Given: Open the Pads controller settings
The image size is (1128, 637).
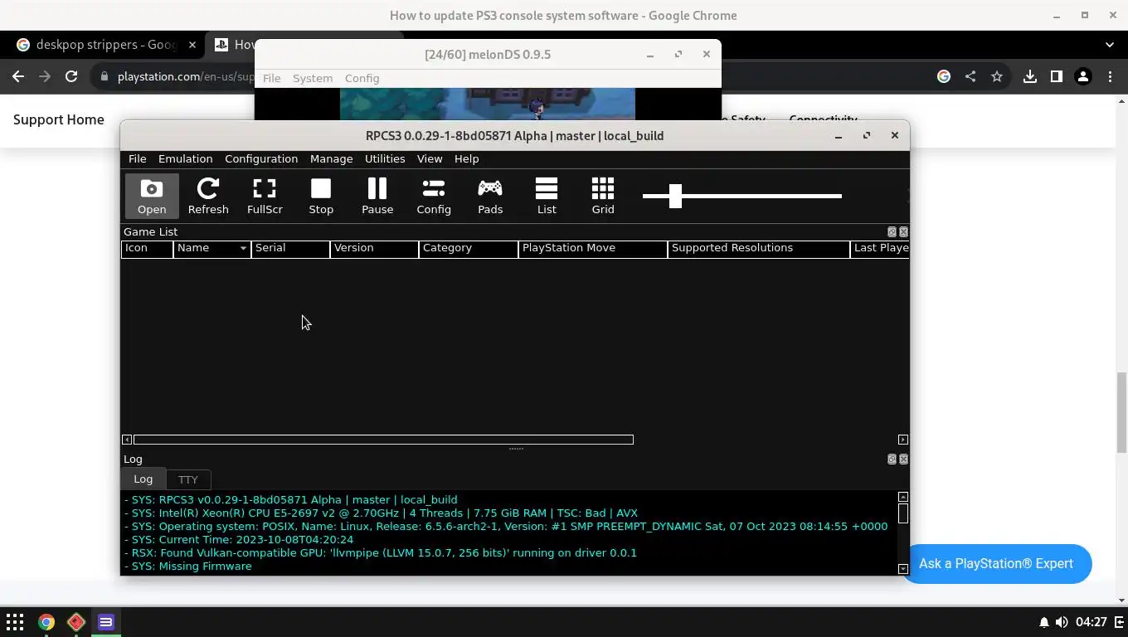Looking at the screenshot, I should point(490,197).
